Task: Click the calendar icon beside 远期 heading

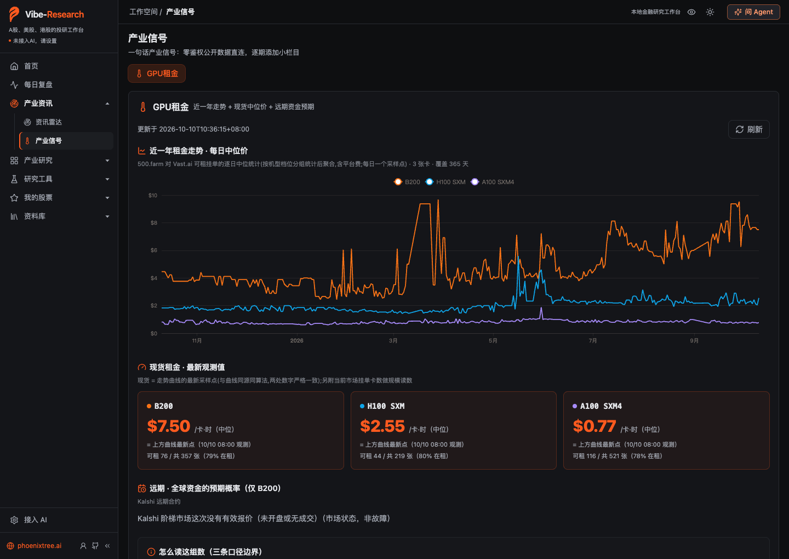Action: (142, 488)
